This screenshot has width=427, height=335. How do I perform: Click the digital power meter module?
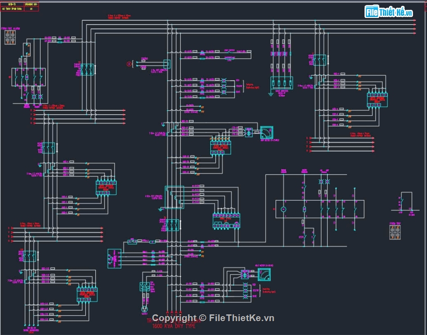[x=226, y=220]
